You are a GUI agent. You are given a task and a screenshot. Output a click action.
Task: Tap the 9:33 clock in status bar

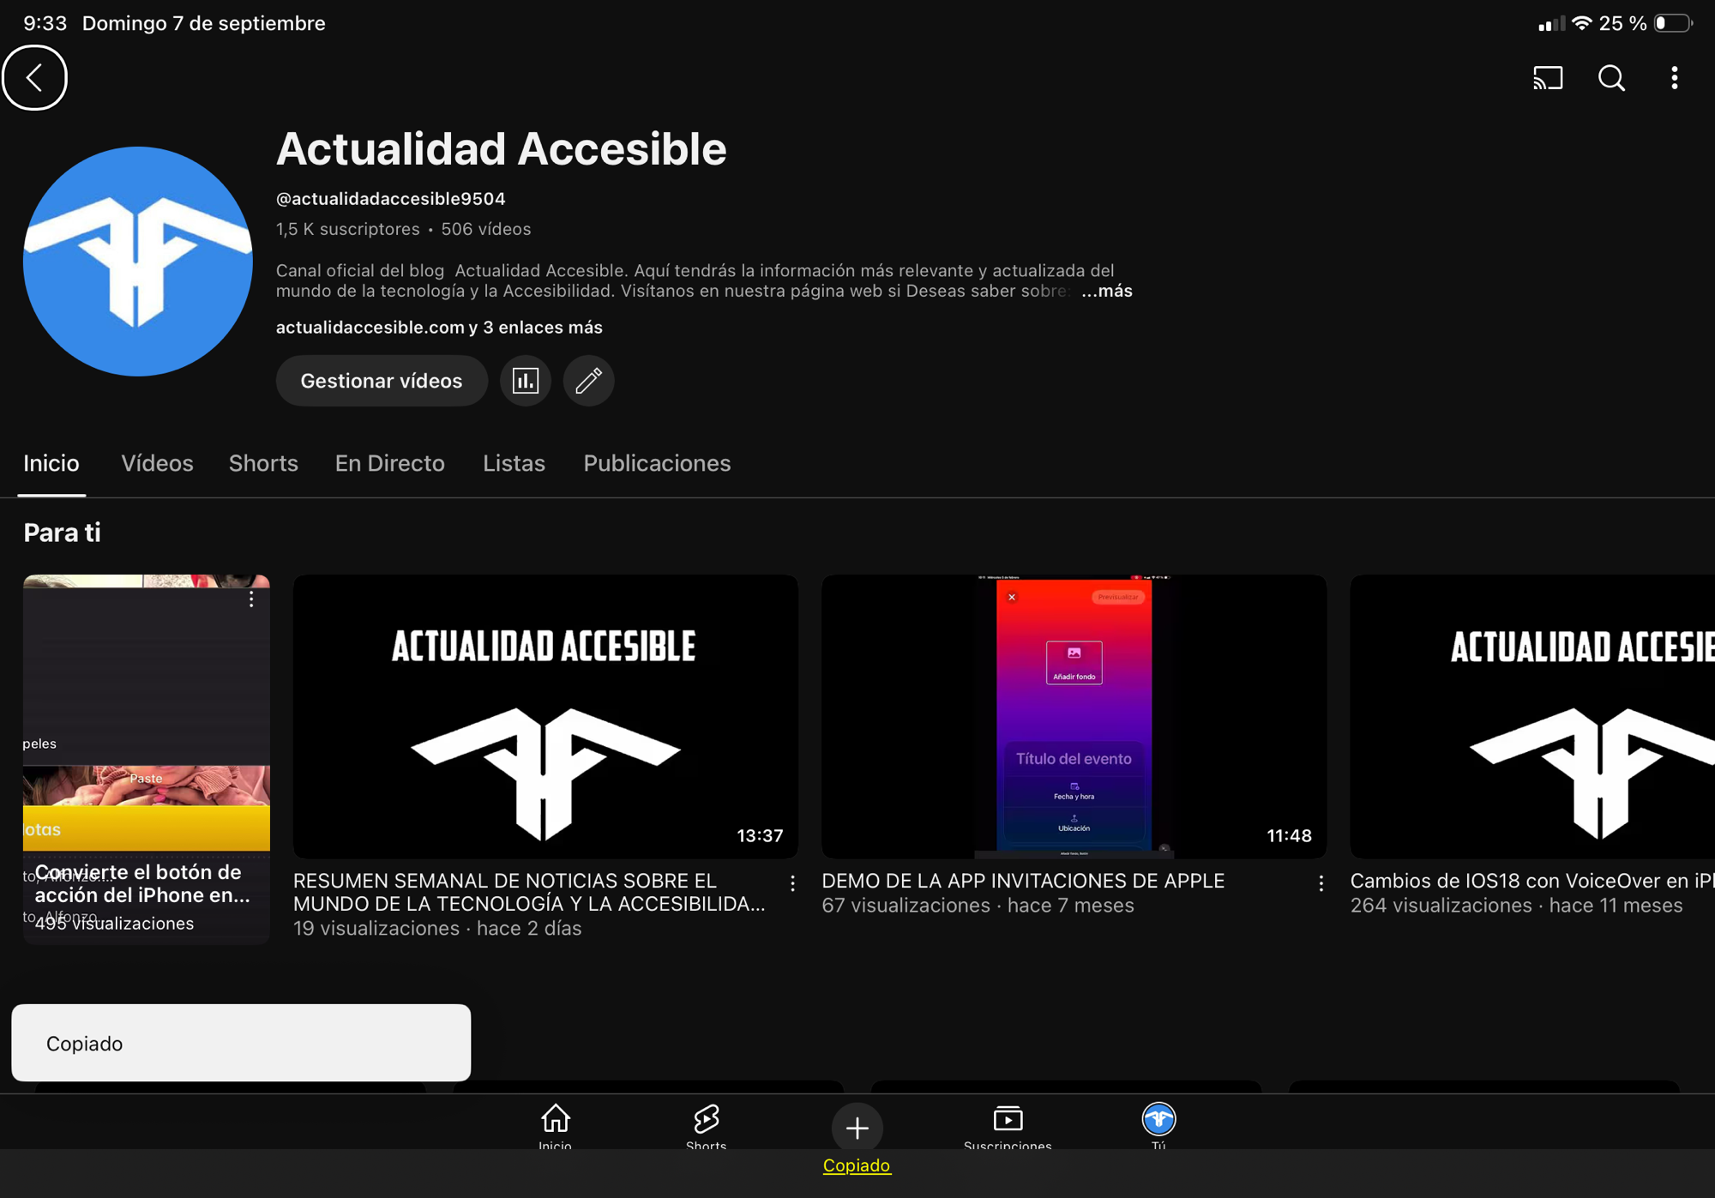click(x=45, y=23)
